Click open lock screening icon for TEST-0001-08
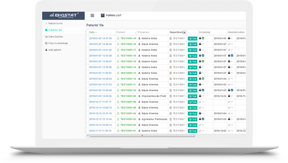288x163 pixels. coord(200,102)
